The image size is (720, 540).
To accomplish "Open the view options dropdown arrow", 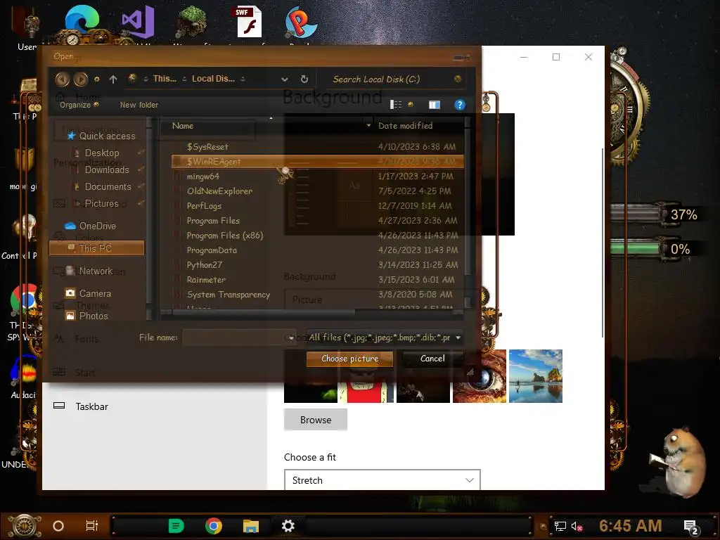I will pyautogui.click(x=411, y=105).
